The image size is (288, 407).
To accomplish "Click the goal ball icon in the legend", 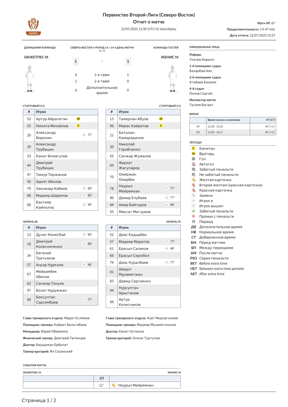I will (194, 159).
